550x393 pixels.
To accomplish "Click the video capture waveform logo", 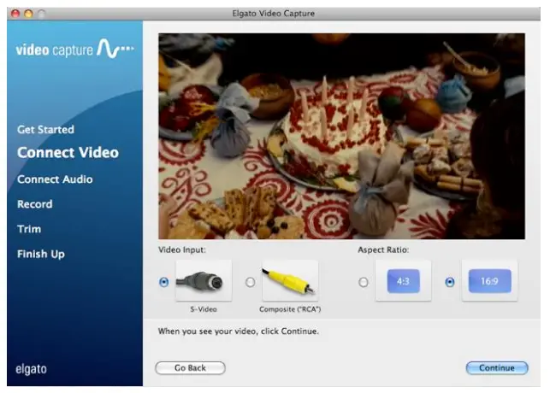I will pos(74,49).
